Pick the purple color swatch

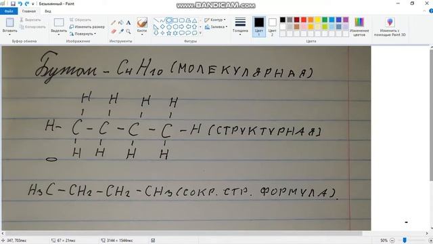click(346, 20)
